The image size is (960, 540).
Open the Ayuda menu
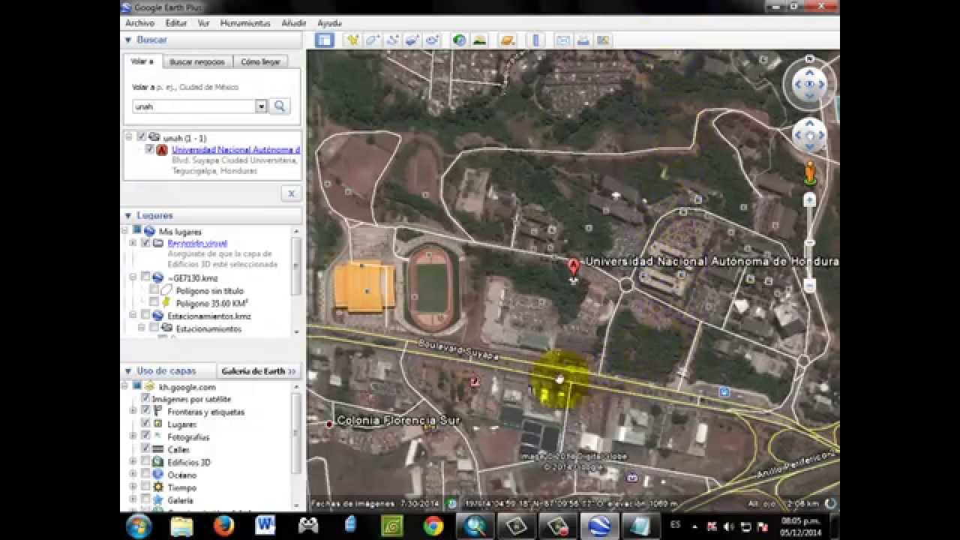click(x=329, y=23)
